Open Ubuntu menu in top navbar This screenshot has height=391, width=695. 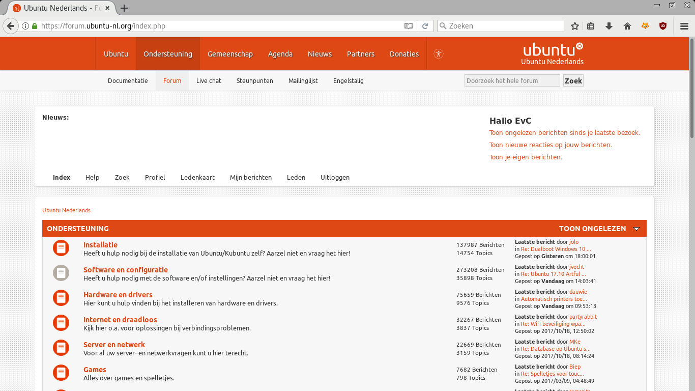tap(116, 54)
